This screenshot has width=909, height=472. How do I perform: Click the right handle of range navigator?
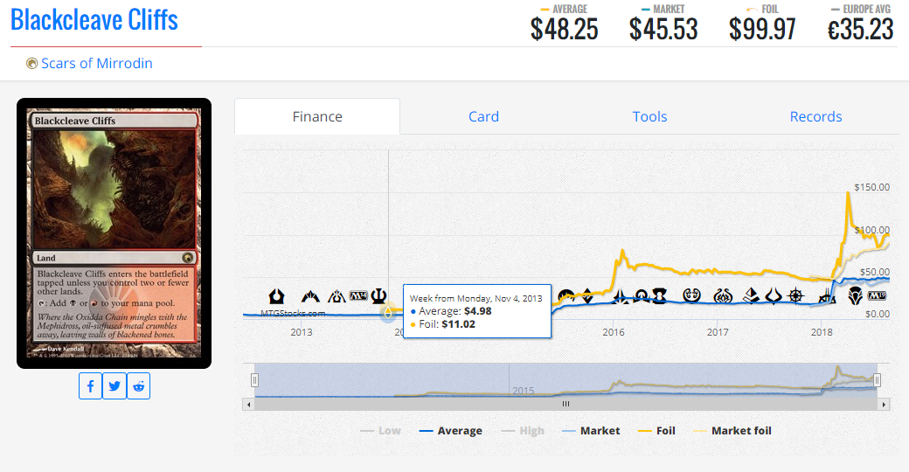pos(877,380)
